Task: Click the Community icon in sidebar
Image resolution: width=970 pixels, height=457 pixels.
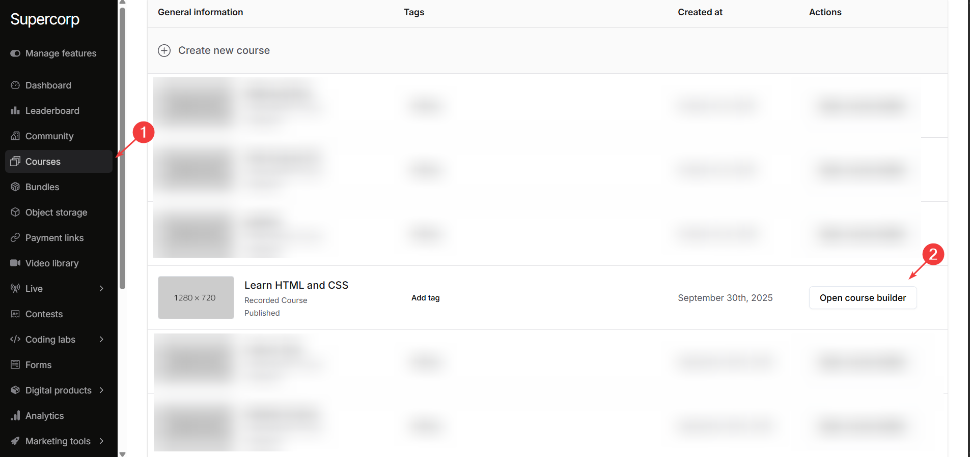Action: [x=15, y=136]
